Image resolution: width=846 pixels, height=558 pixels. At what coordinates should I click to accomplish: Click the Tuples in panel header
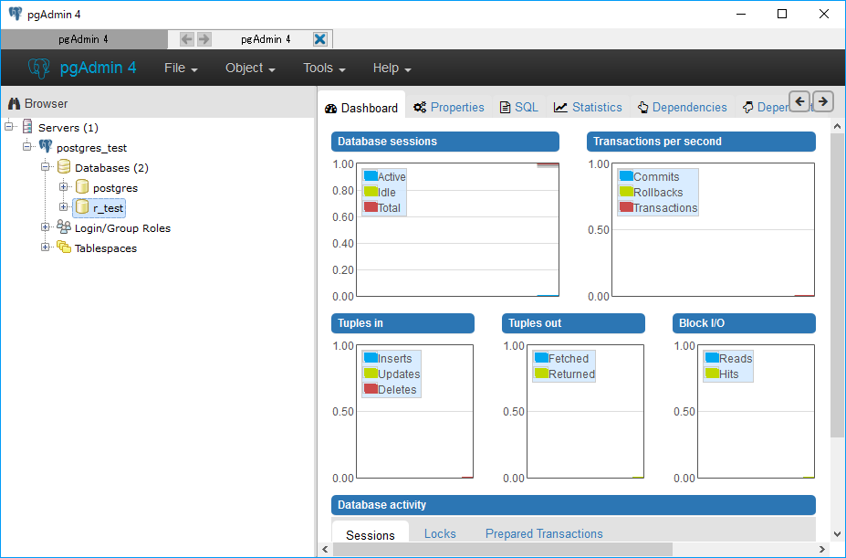(403, 323)
